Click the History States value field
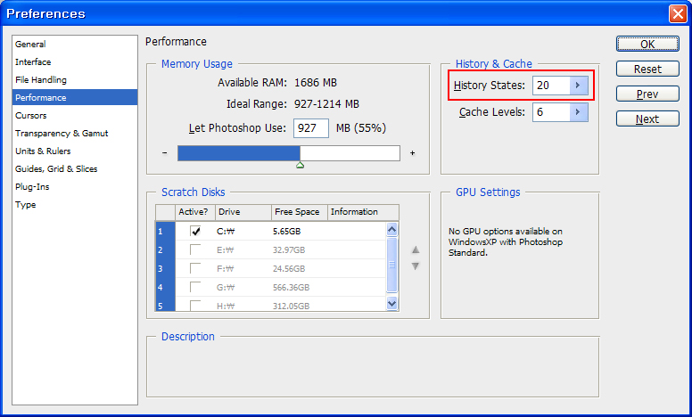692x417 pixels. [x=551, y=85]
